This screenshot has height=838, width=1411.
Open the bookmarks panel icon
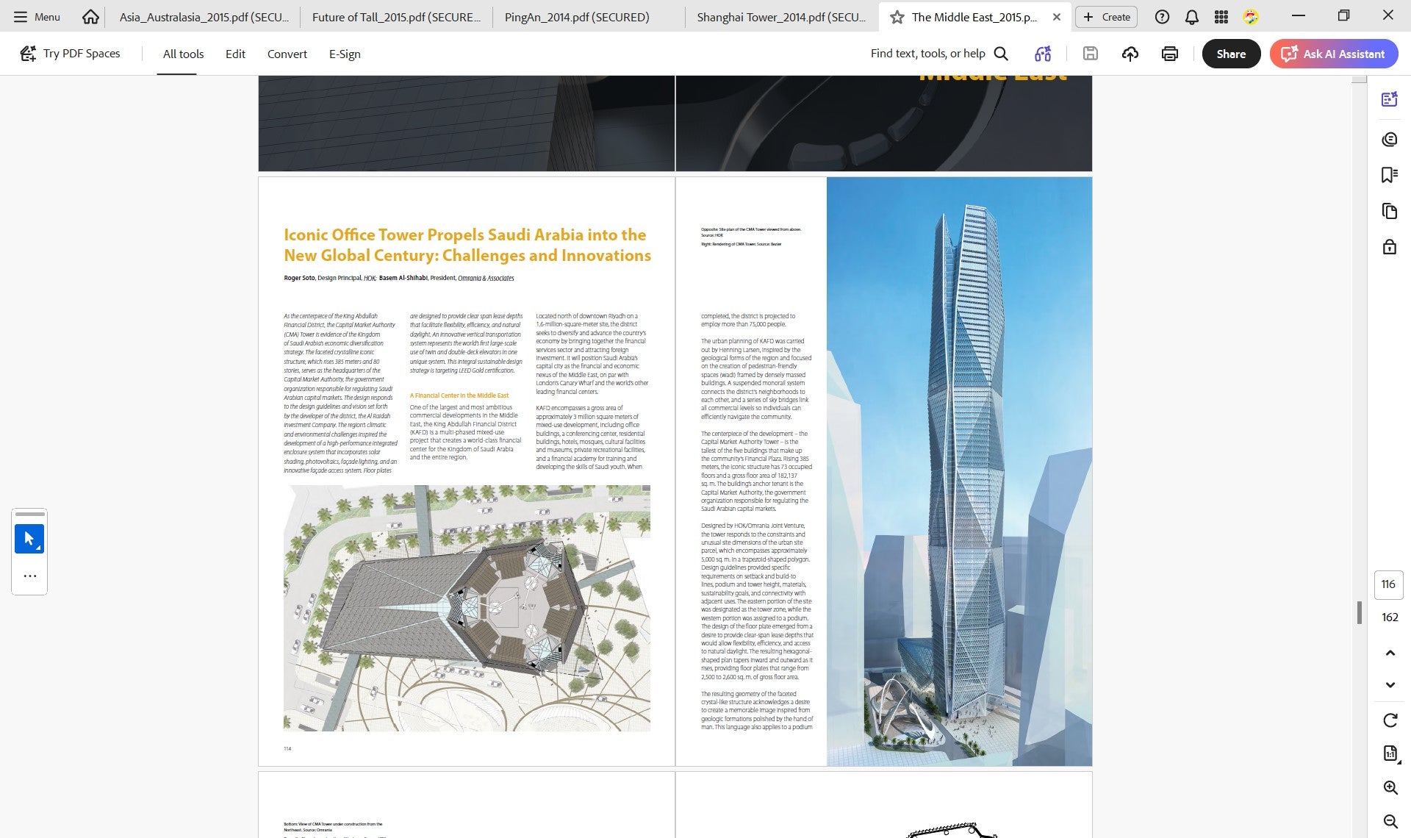click(x=1389, y=175)
